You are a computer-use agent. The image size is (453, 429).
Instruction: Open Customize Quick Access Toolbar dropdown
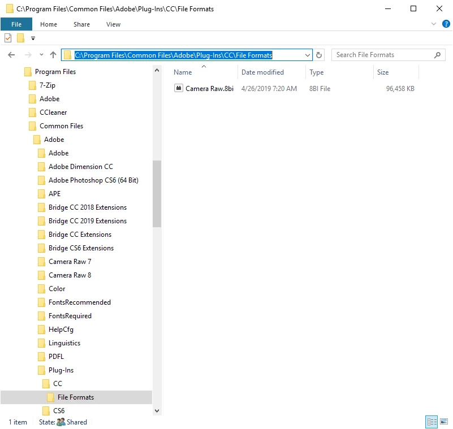coord(33,38)
